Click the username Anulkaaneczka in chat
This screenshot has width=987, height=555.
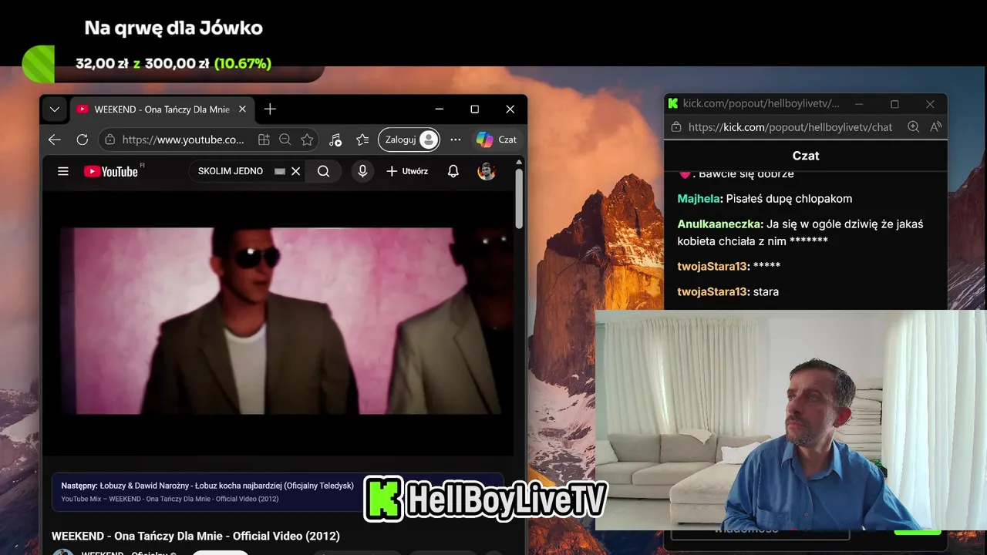719,224
